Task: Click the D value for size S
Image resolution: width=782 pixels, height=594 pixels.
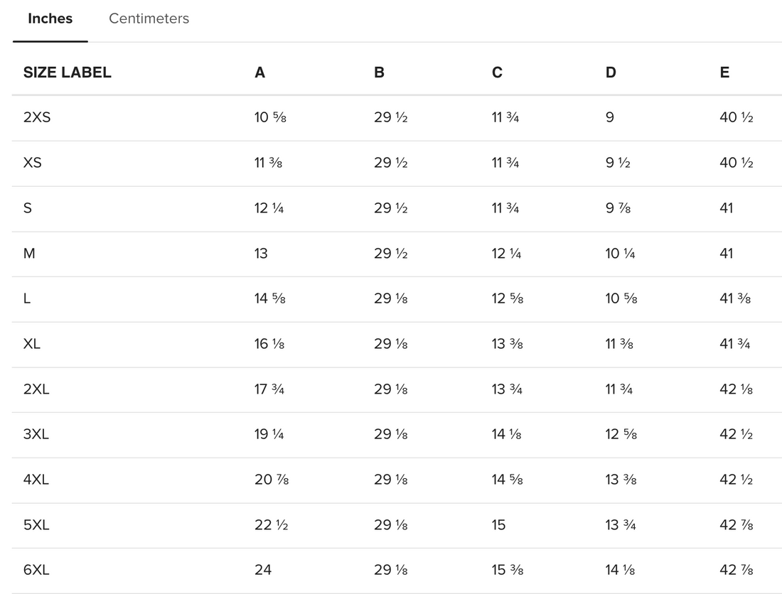Action: pyautogui.click(x=618, y=208)
